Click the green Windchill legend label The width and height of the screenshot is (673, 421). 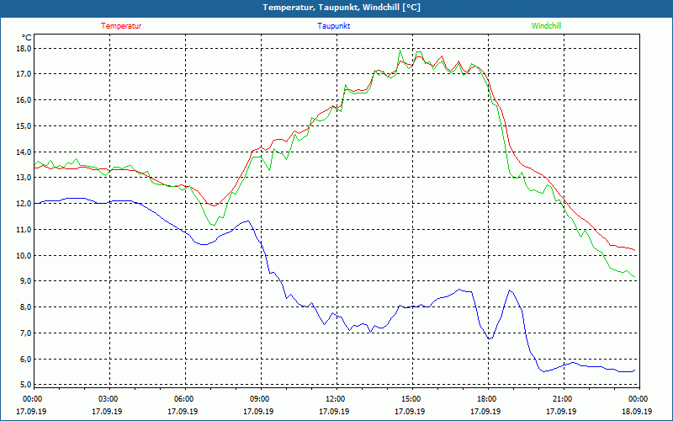click(546, 26)
